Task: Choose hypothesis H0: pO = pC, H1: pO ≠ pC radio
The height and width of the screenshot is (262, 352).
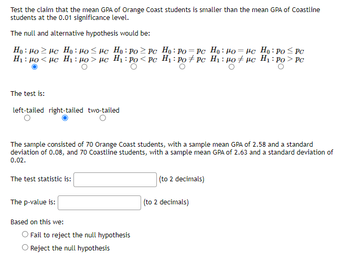Action: tap(182, 67)
